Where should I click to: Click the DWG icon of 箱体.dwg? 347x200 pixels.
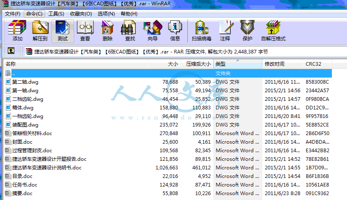8,108
